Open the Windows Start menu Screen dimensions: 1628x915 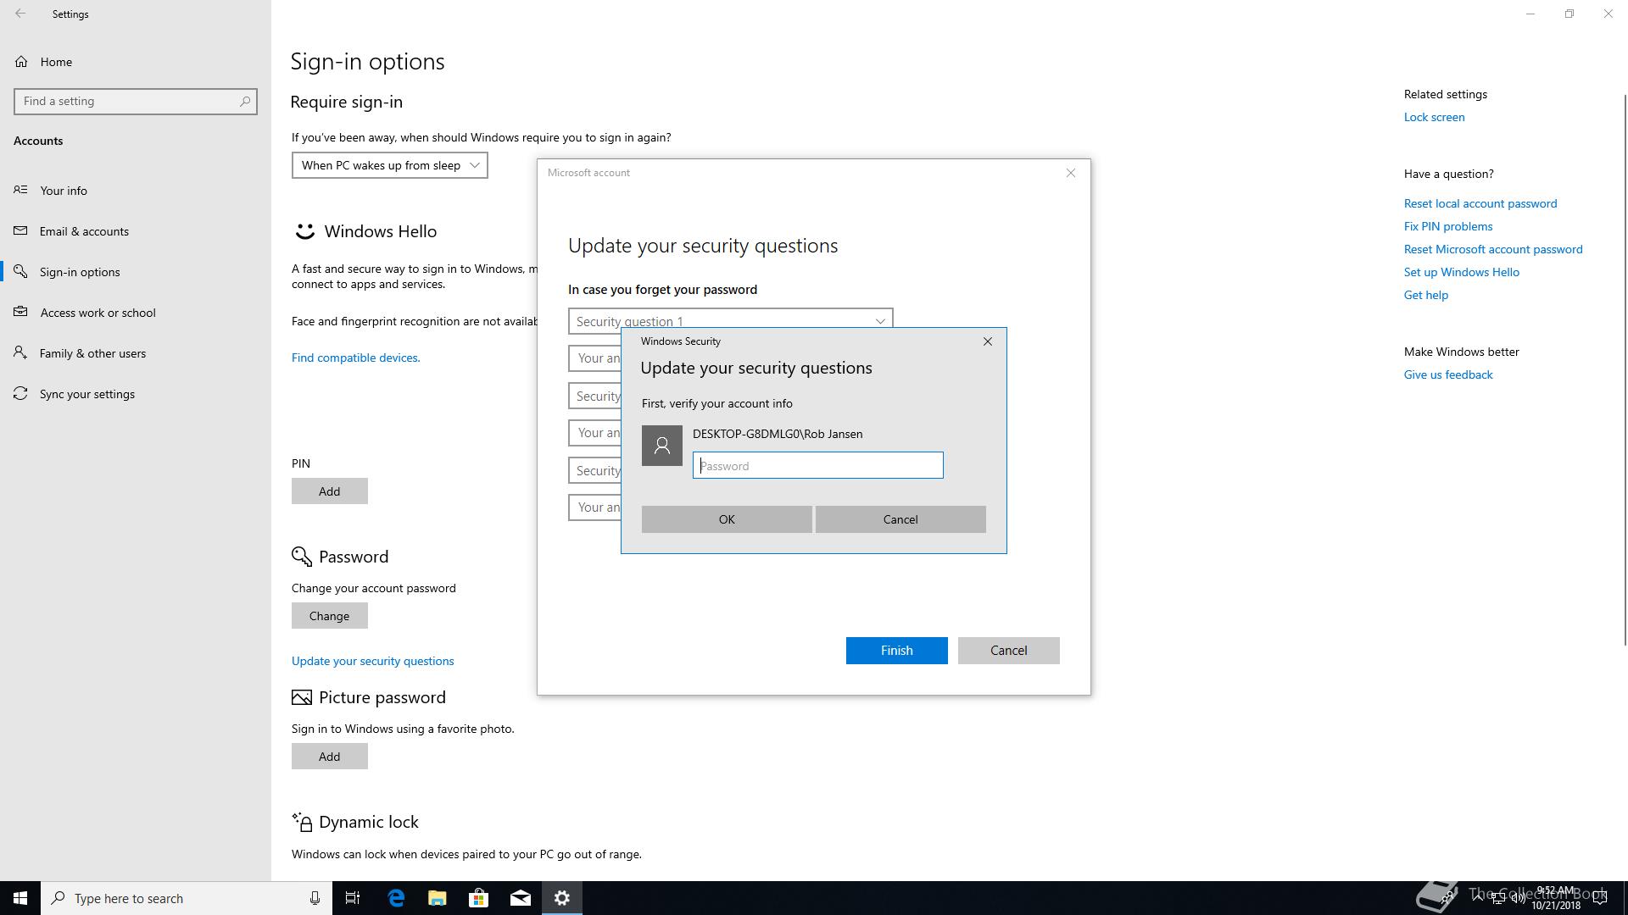(x=20, y=898)
